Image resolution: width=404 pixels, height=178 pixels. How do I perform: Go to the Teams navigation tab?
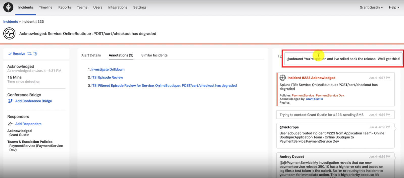coord(82,7)
